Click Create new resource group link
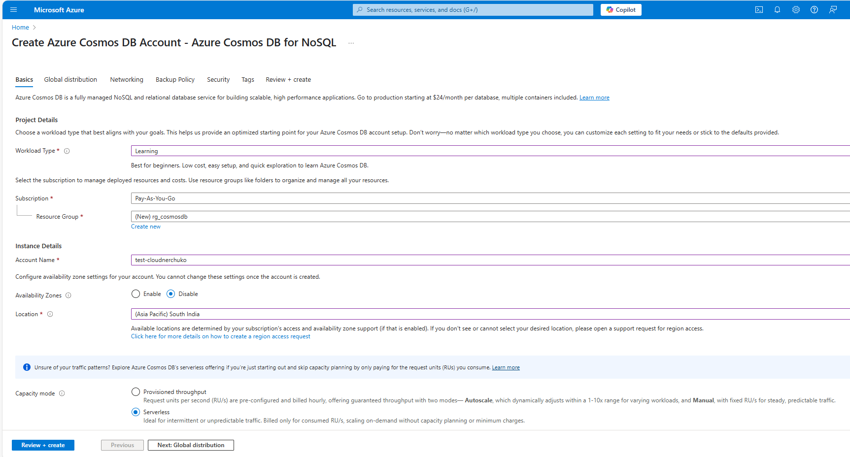This screenshot has width=850, height=457. [146, 227]
